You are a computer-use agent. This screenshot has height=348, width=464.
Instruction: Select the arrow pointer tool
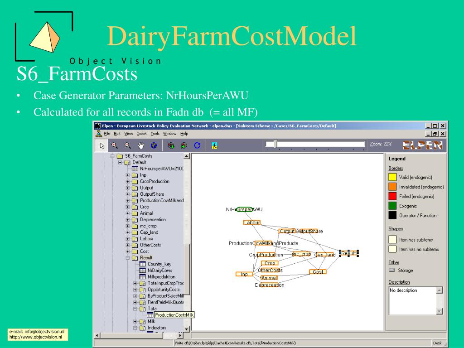click(102, 145)
